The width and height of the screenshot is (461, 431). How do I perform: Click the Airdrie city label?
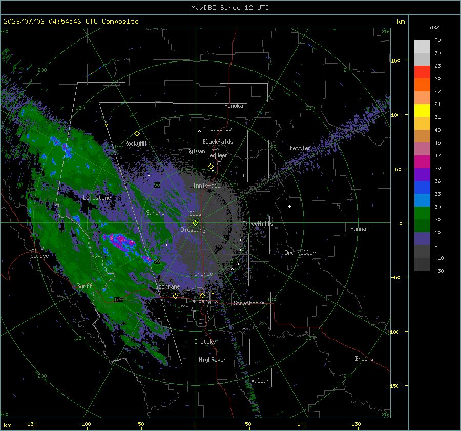202,274
